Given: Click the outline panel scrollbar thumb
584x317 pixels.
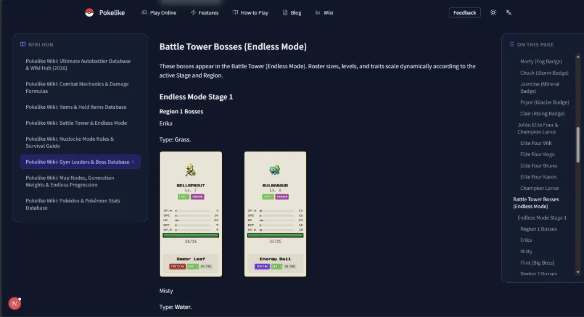Looking at the screenshot, I should coord(578,145).
